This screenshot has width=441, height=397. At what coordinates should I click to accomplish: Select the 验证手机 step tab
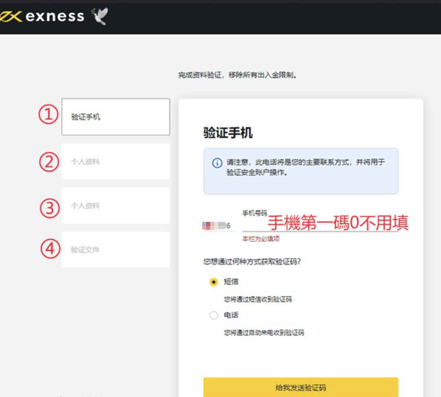click(116, 117)
